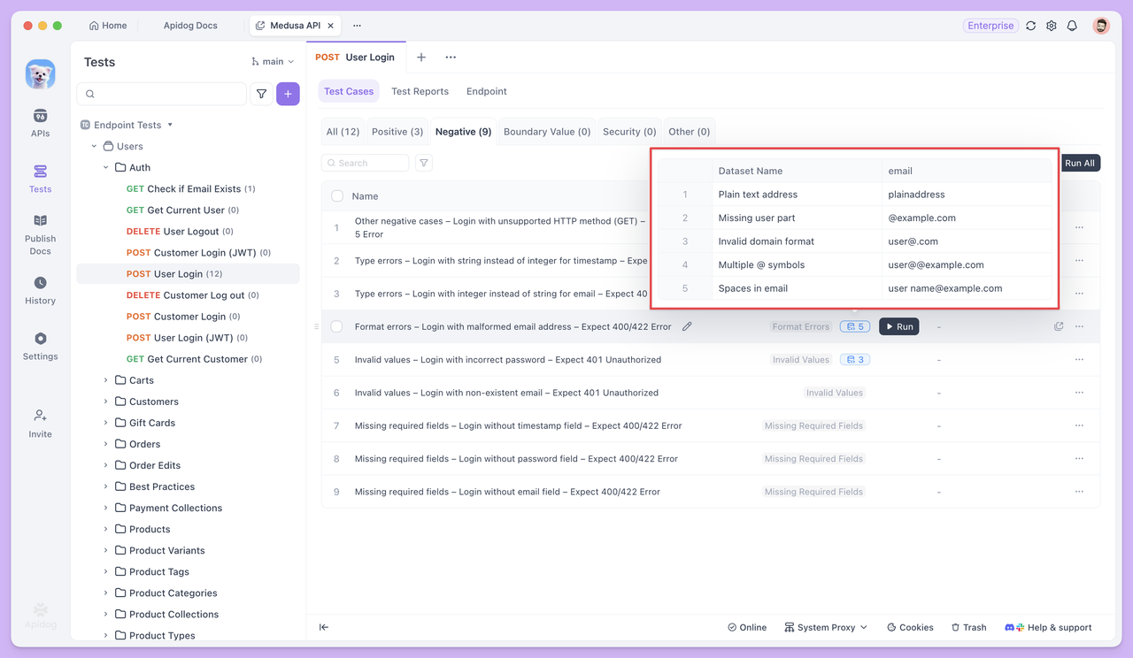Collapse the sidebar using bottom arrow icon
1133x658 pixels.
[324, 627]
